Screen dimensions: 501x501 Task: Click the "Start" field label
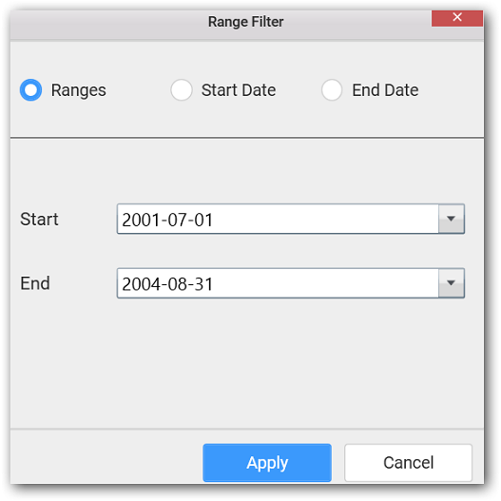[x=39, y=220]
